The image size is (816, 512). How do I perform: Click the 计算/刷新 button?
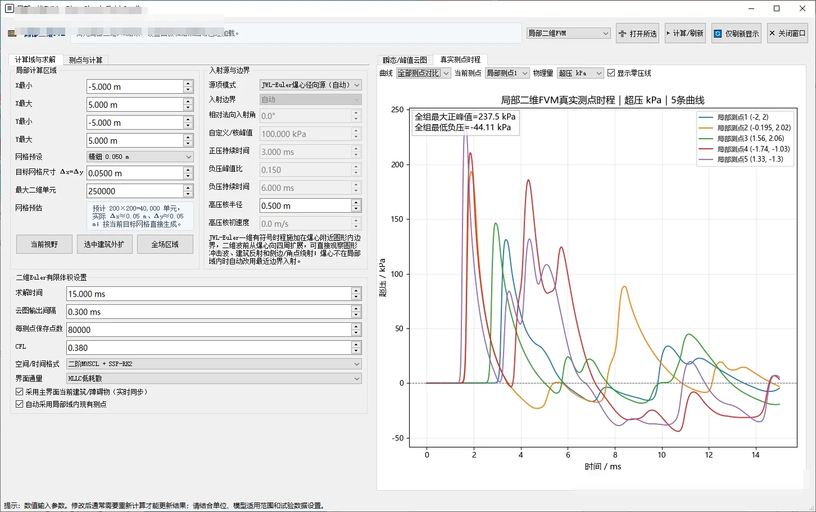coord(685,34)
